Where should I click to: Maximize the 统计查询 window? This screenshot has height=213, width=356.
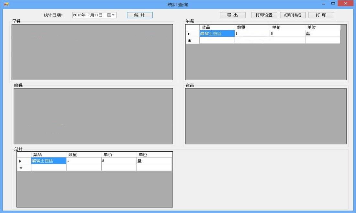(x=333, y=4)
